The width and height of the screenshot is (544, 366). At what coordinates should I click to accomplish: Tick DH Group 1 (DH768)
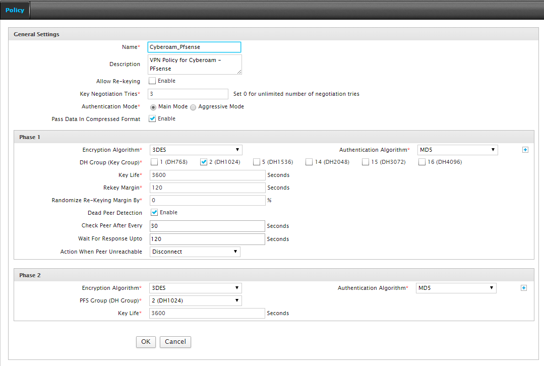tap(154, 162)
